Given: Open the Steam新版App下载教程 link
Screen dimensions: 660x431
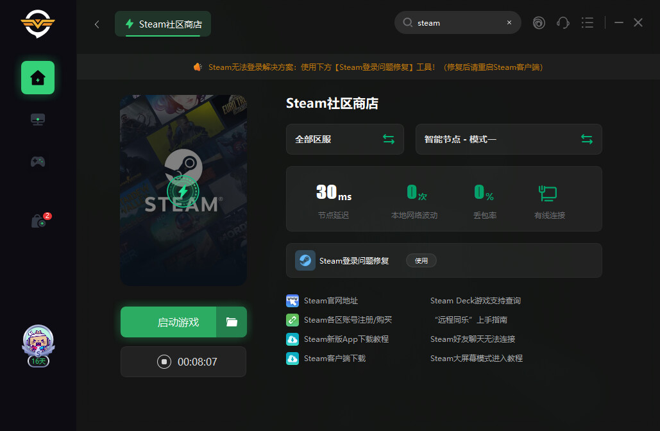Looking at the screenshot, I should [x=346, y=339].
